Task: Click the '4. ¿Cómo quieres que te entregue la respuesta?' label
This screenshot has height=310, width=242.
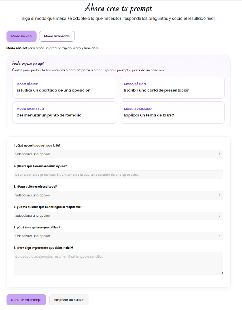Action: coord(47,207)
